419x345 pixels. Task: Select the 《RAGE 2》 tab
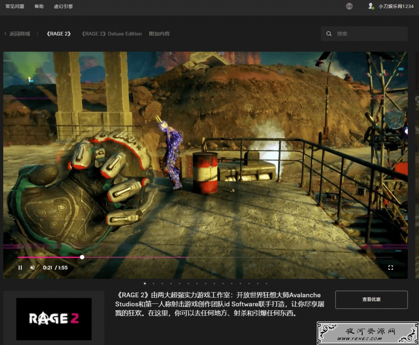(x=59, y=34)
